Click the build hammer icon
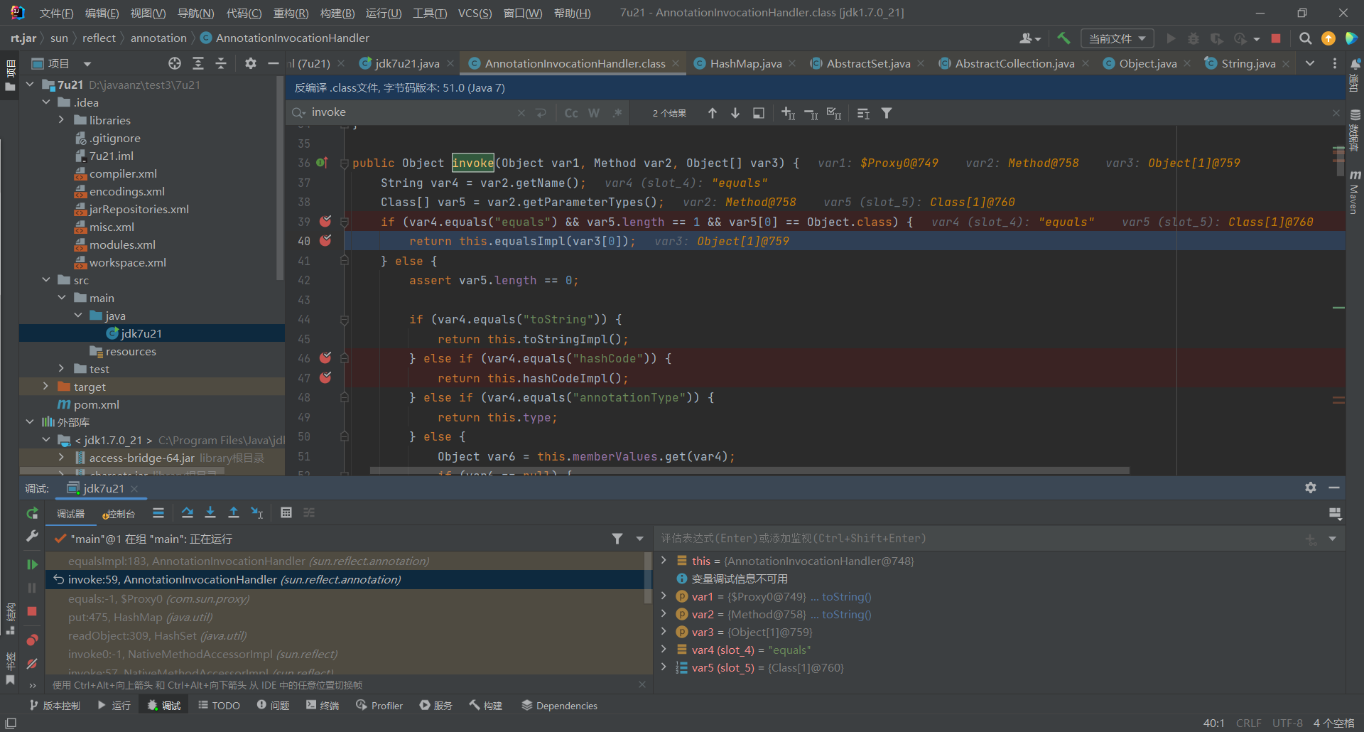Screen dimensions: 1364x732 [x=1063, y=38]
